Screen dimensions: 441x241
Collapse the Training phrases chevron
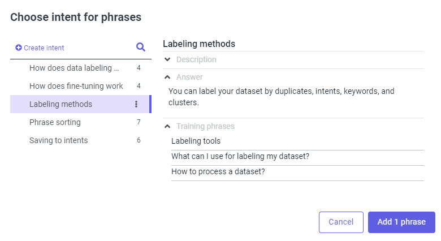[167, 126]
